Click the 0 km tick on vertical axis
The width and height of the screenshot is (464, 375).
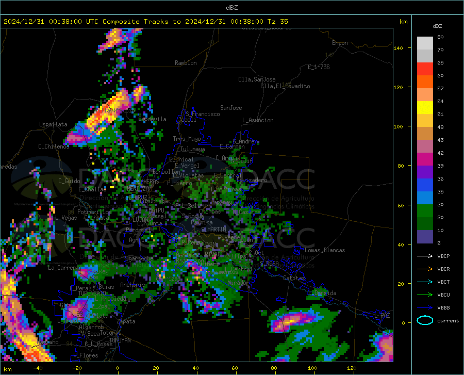click(403, 323)
